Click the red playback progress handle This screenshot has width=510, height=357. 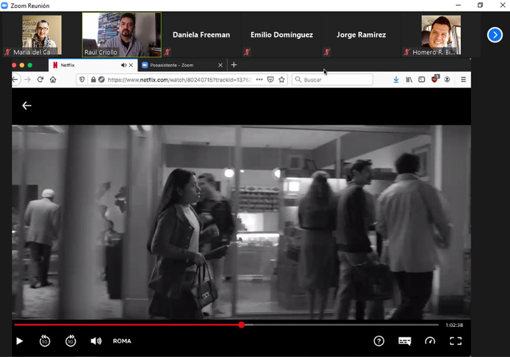coord(241,324)
